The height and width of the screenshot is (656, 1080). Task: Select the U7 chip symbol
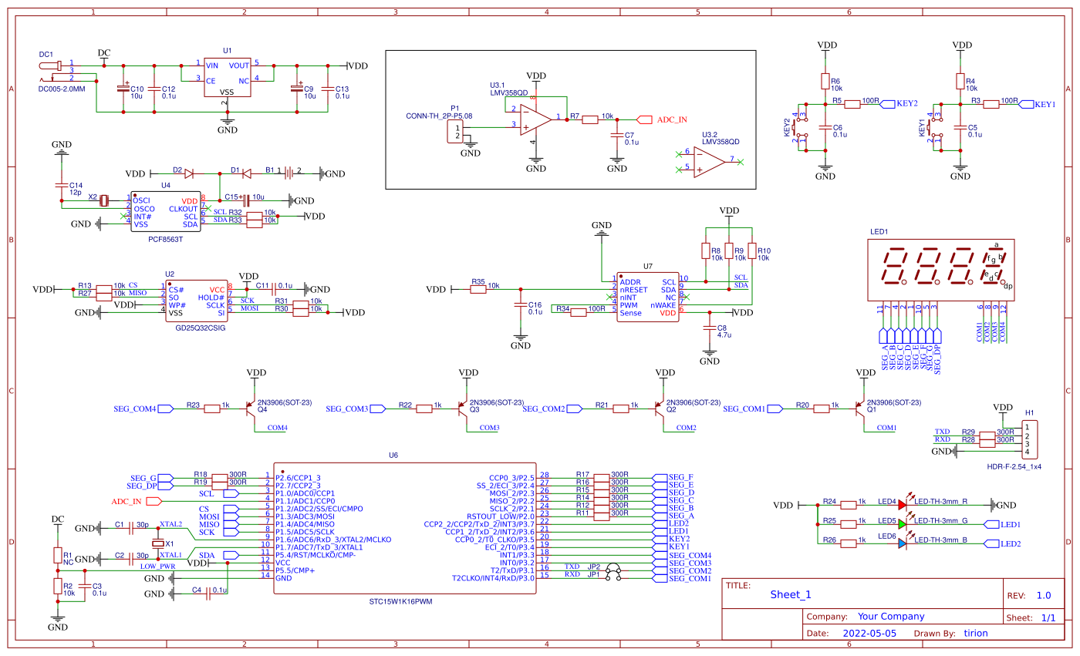[x=647, y=297]
